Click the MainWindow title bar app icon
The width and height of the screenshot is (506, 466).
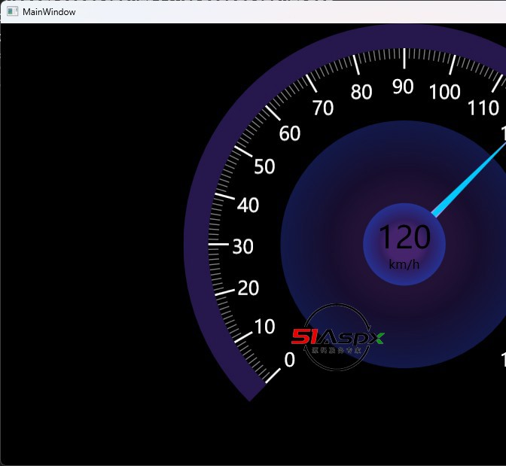pyautogui.click(x=12, y=11)
